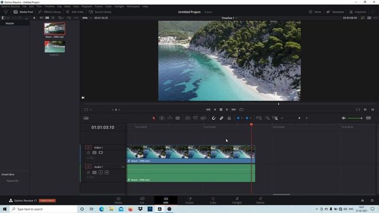Zoom out timeline with minus button
The image size is (379, 213).
[282, 118]
